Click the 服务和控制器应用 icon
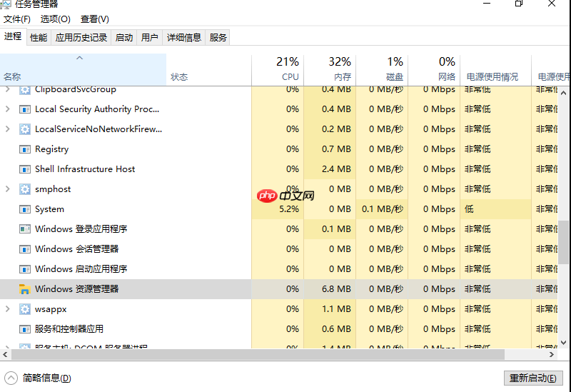The height and width of the screenshot is (392, 571). [25, 329]
